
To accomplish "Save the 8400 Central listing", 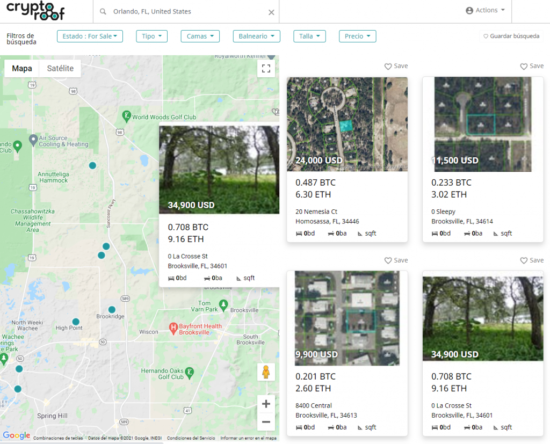I will pos(396,260).
